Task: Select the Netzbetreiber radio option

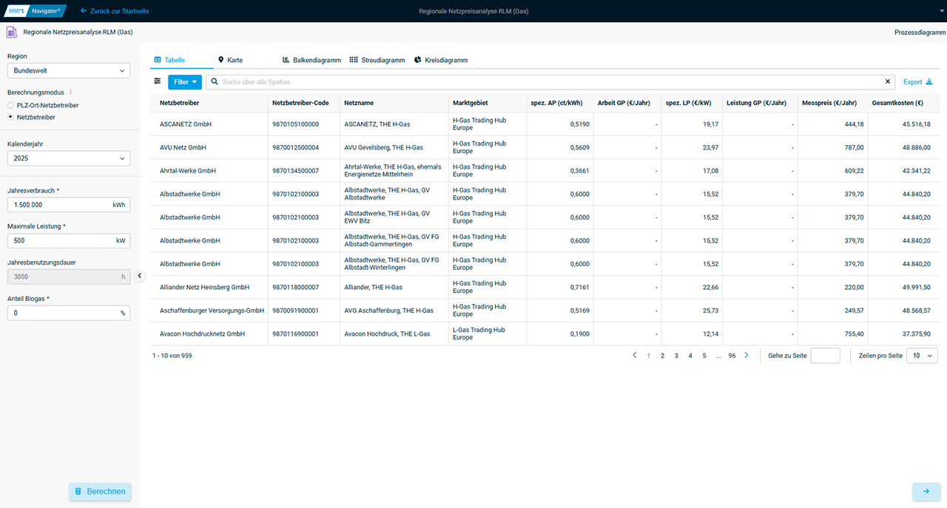Action: [10, 118]
